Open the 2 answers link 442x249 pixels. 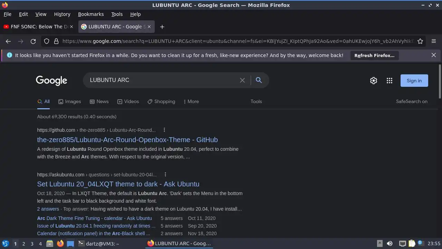48,209
